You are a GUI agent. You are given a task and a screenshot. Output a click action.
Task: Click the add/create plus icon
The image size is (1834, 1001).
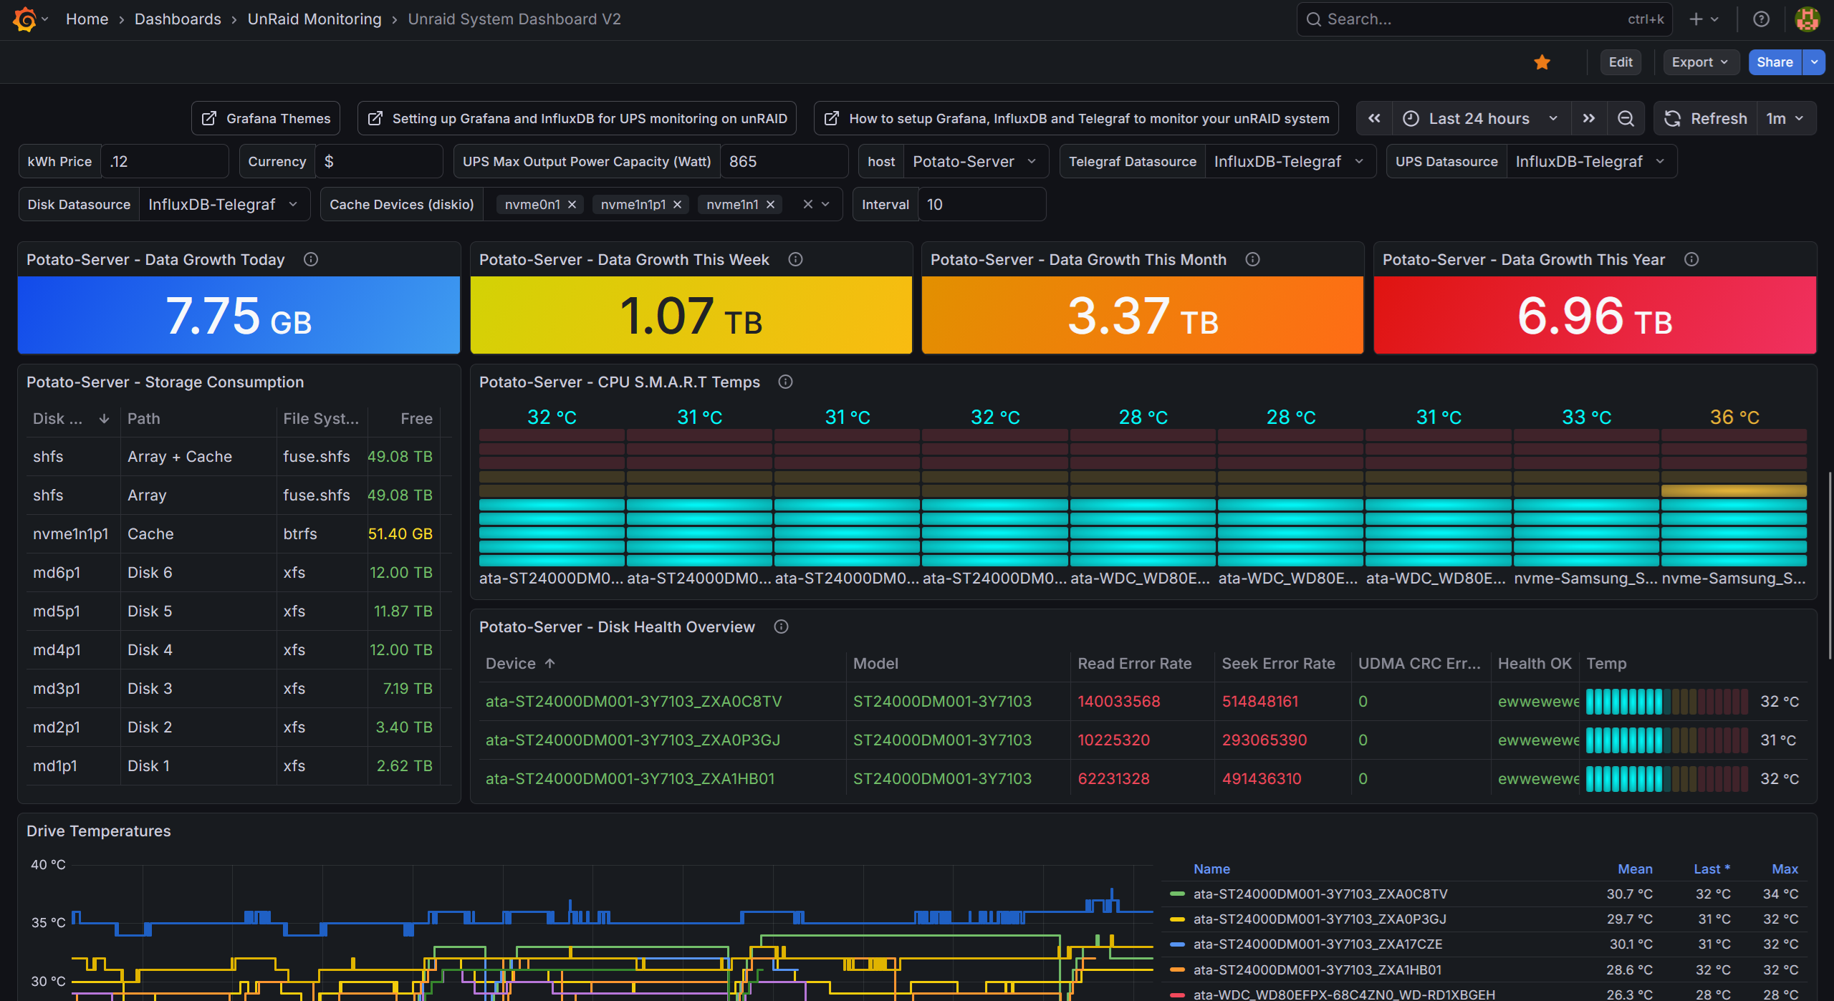pos(1696,19)
